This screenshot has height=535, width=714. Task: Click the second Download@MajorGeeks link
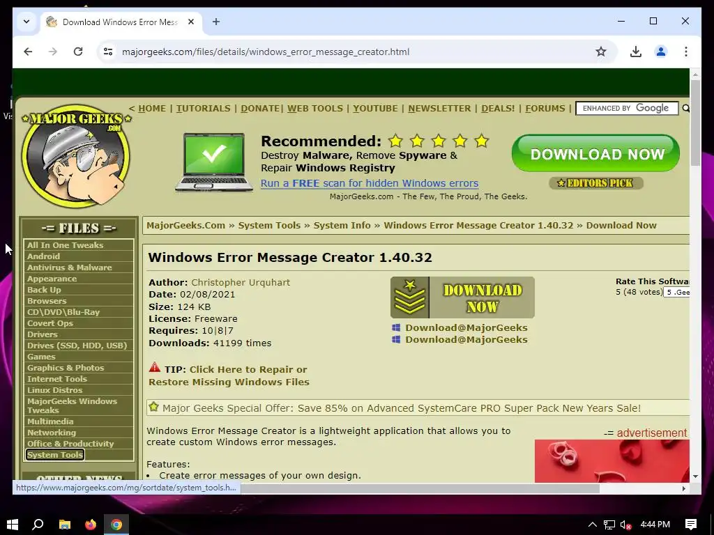tap(466, 339)
